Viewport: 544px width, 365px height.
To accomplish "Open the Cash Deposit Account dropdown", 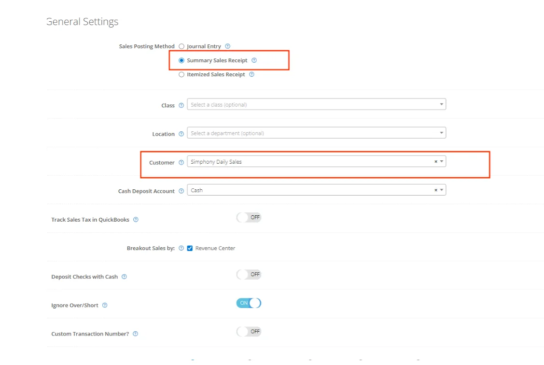I will (x=441, y=189).
